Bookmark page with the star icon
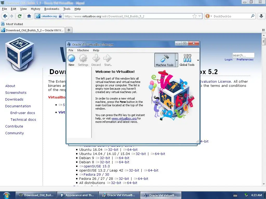This screenshot has width=266, height=199. pyautogui.click(x=194, y=16)
